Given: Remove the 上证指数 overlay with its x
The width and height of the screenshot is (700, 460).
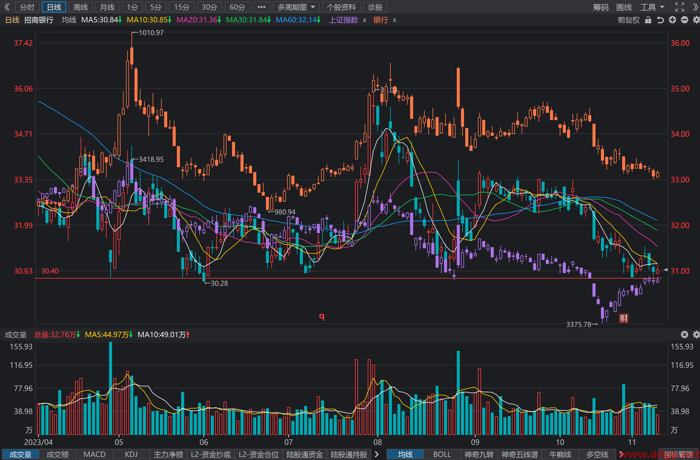Looking at the screenshot, I should 364,20.
